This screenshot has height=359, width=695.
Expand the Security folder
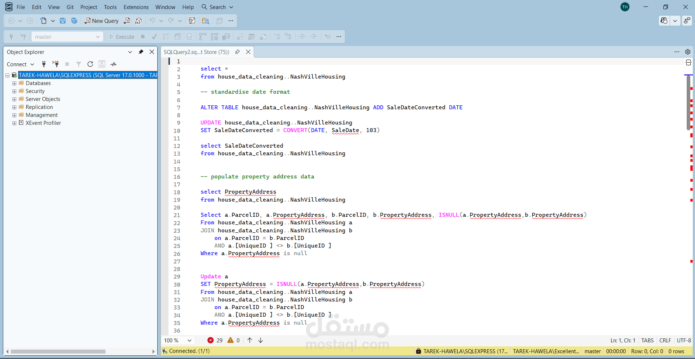pyautogui.click(x=14, y=91)
